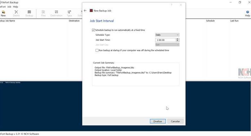Increase Job Start Time with up arrow

click(177, 39)
